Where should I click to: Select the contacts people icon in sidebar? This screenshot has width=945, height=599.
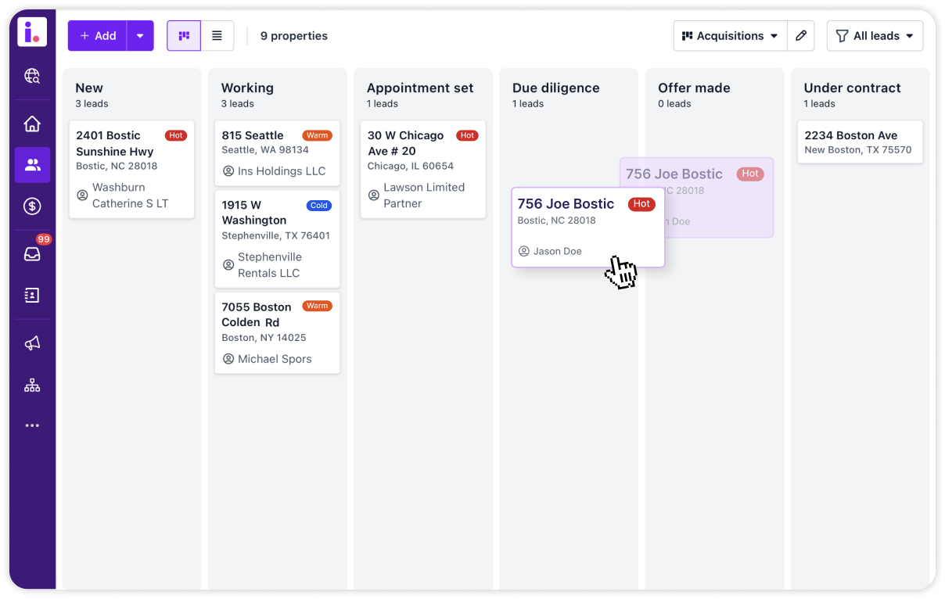tap(32, 165)
